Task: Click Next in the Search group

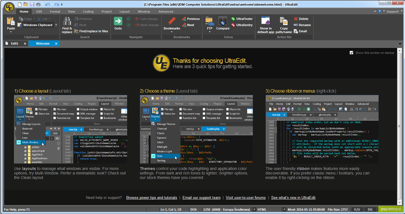Action: pyautogui.click(x=80, y=25)
